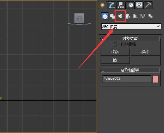This screenshot has width=164, height=133.
Task: Open the pink object color swatch
Action: pyautogui.click(x=155, y=79)
